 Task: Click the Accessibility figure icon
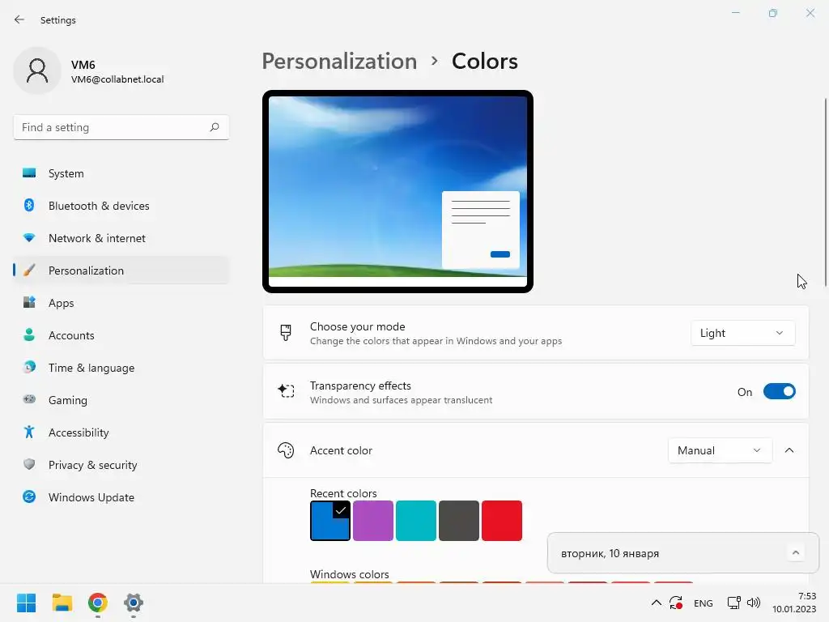pyautogui.click(x=29, y=432)
